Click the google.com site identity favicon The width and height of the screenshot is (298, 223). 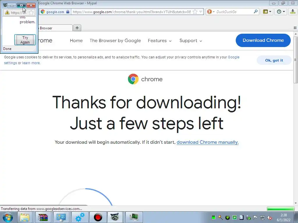pyautogui.click(x=43, y=12)
